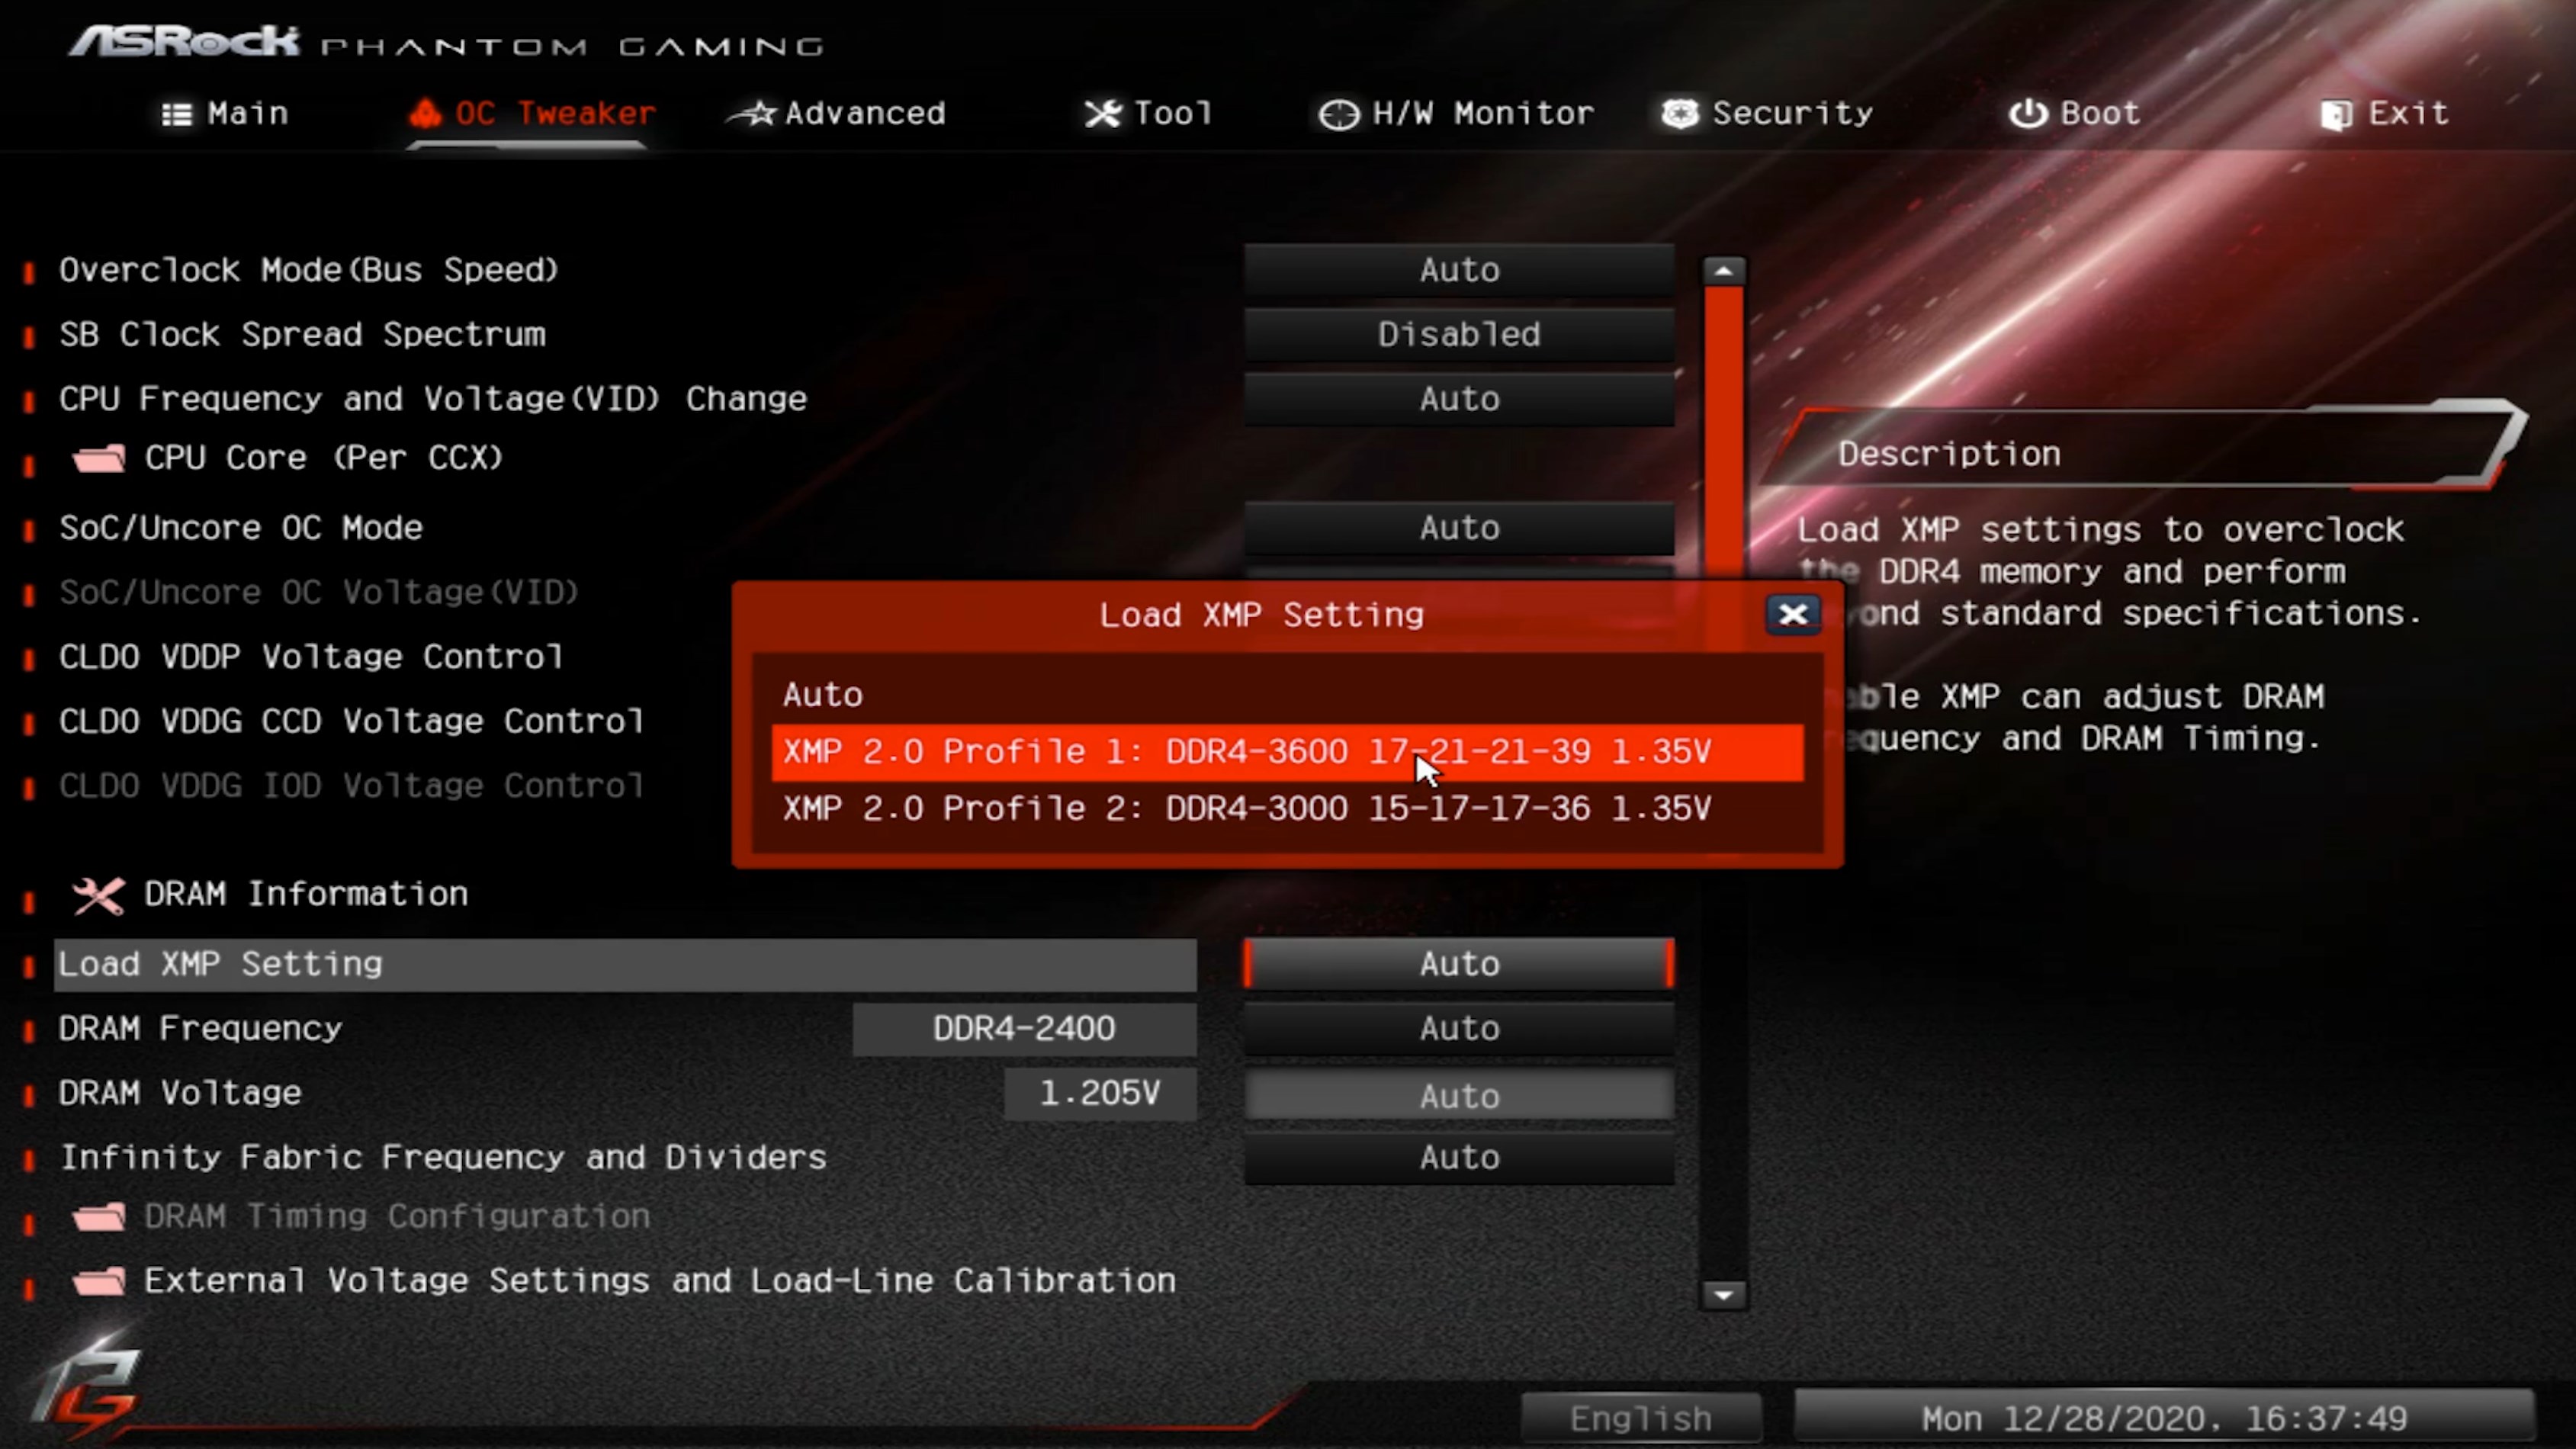Click the Main list icon
2576x1449 pixels.
177,114
